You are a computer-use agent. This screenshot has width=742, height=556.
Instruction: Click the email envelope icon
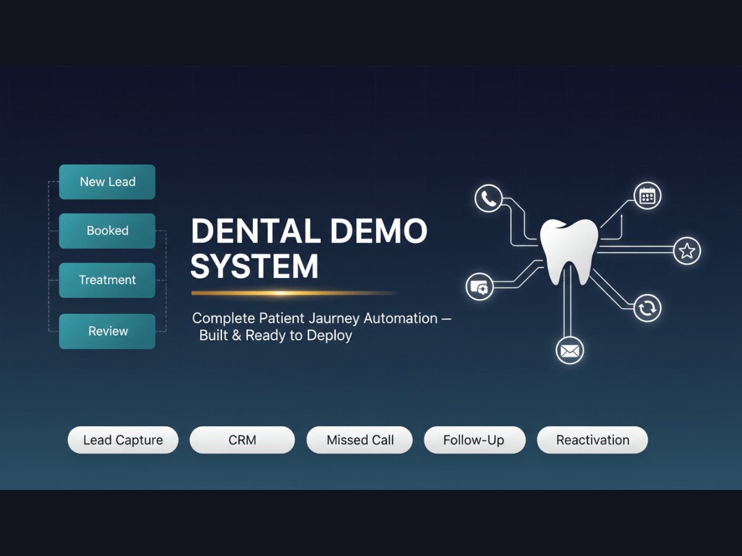(569, 350)
